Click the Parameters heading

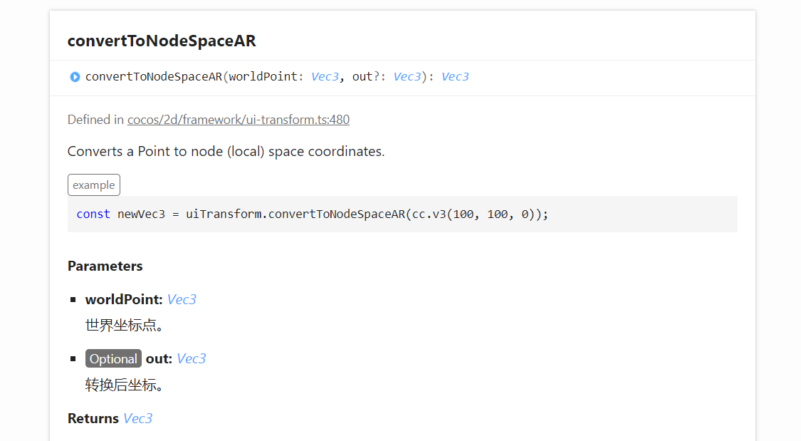tap(105, 266)
